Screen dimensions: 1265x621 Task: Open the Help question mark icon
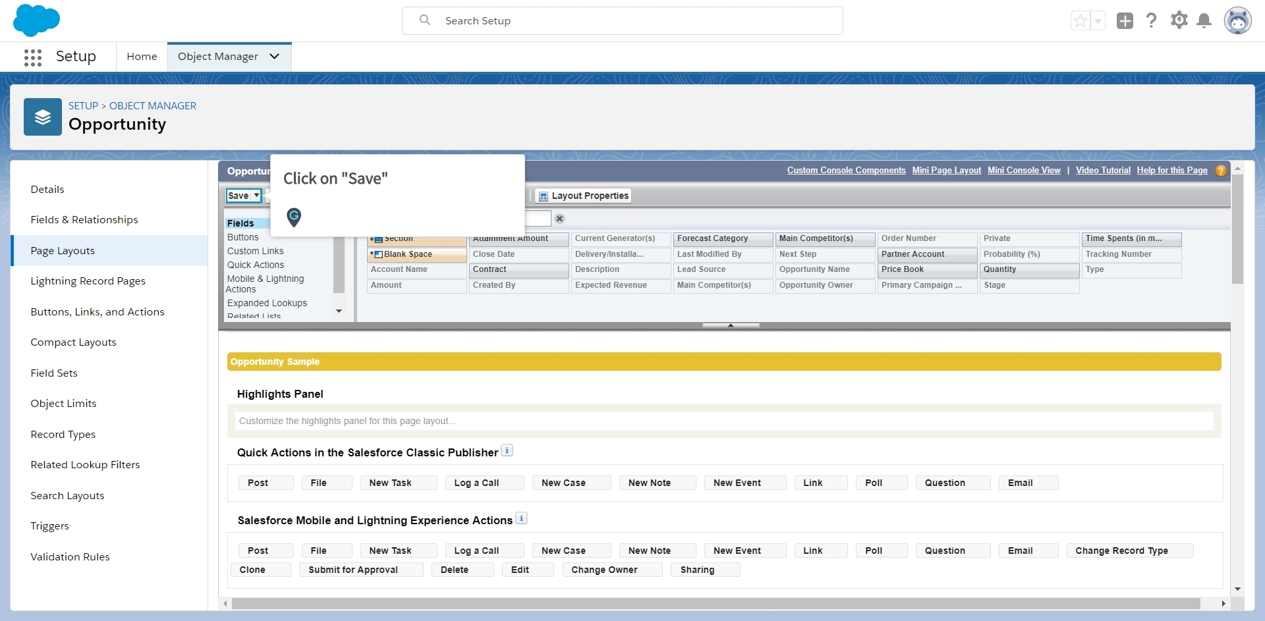click(1151, 20)
